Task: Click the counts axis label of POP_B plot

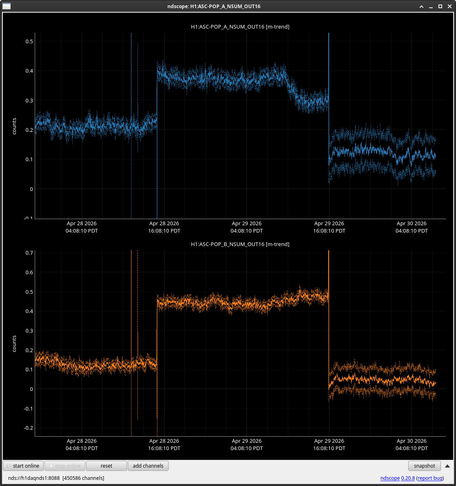Action: tap(14, 344)
